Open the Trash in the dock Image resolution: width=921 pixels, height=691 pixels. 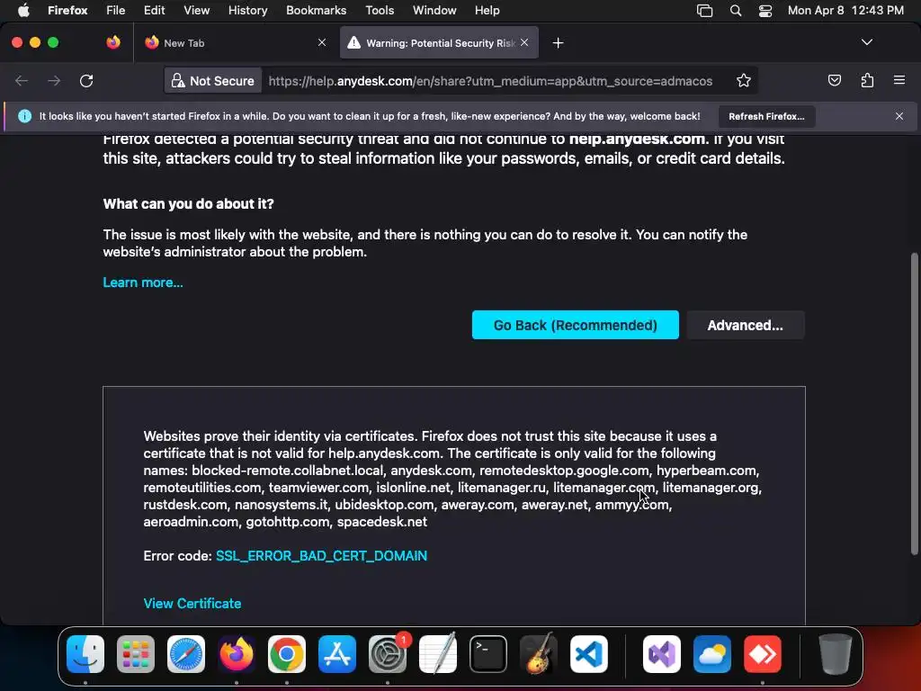(836, 654)
